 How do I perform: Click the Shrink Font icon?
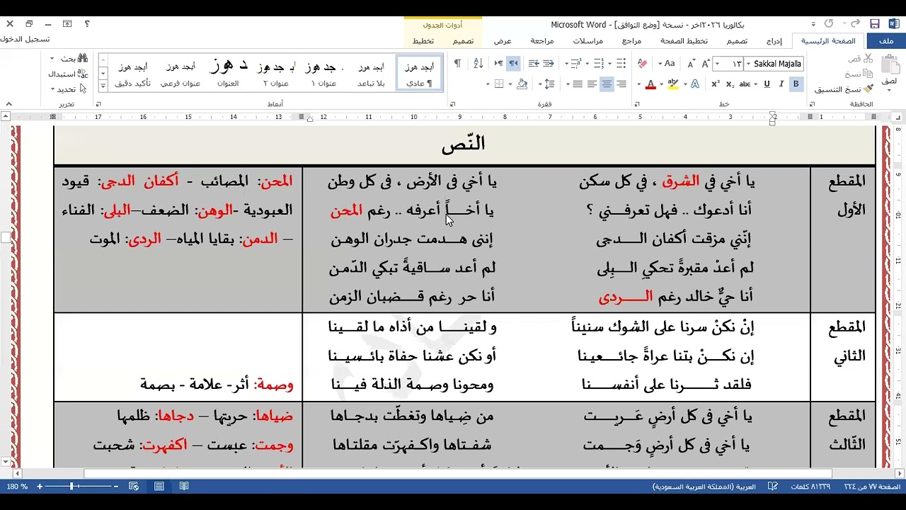(x=691, y=64)
